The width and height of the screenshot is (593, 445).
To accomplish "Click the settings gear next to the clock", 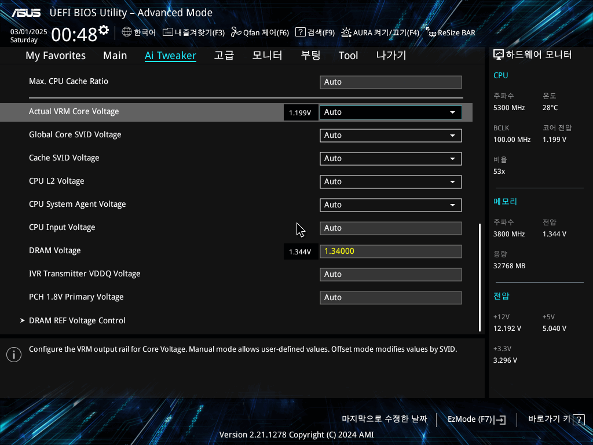I will [104, 30].
